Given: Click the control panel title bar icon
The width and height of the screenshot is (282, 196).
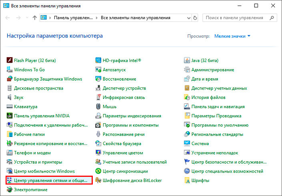Looking at the screenshot, I should pos(6,6).
